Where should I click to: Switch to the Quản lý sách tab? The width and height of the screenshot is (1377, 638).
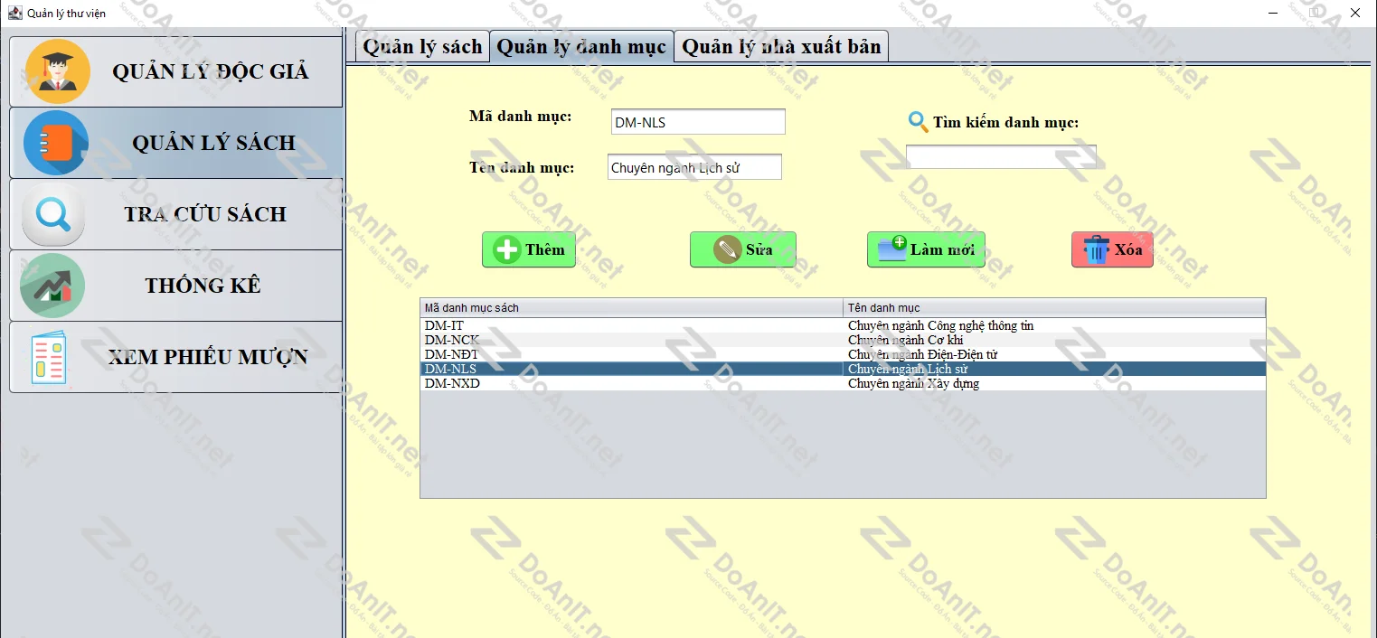422,47
